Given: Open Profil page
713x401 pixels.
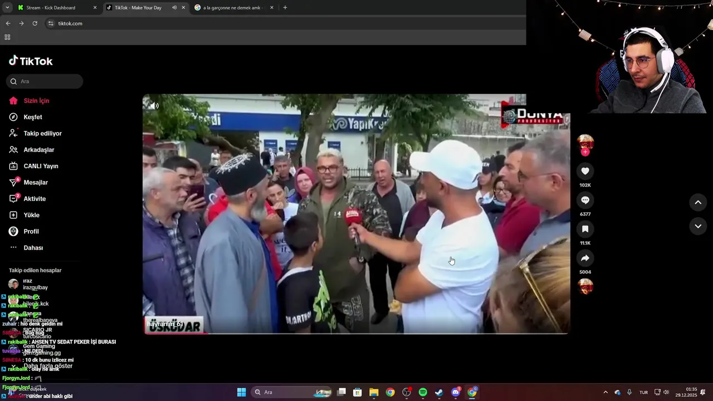Looking at the screenshot, I should coord(31,232).
